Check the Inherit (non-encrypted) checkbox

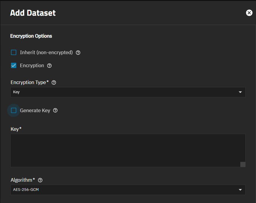13,52
